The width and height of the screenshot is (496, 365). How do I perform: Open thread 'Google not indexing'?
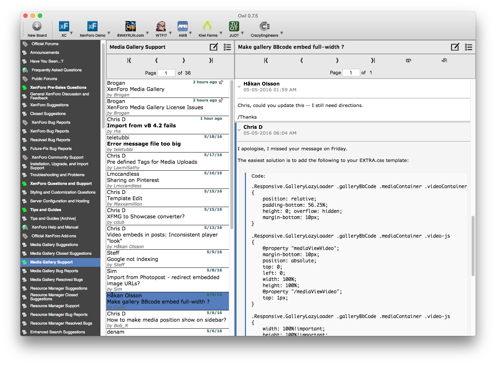pos(168,259)
